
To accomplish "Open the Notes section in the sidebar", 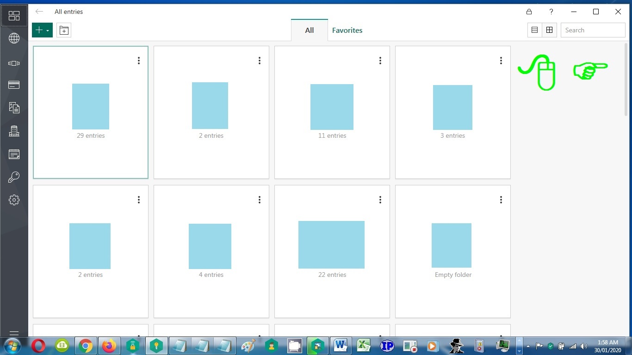I will (14, 154).
